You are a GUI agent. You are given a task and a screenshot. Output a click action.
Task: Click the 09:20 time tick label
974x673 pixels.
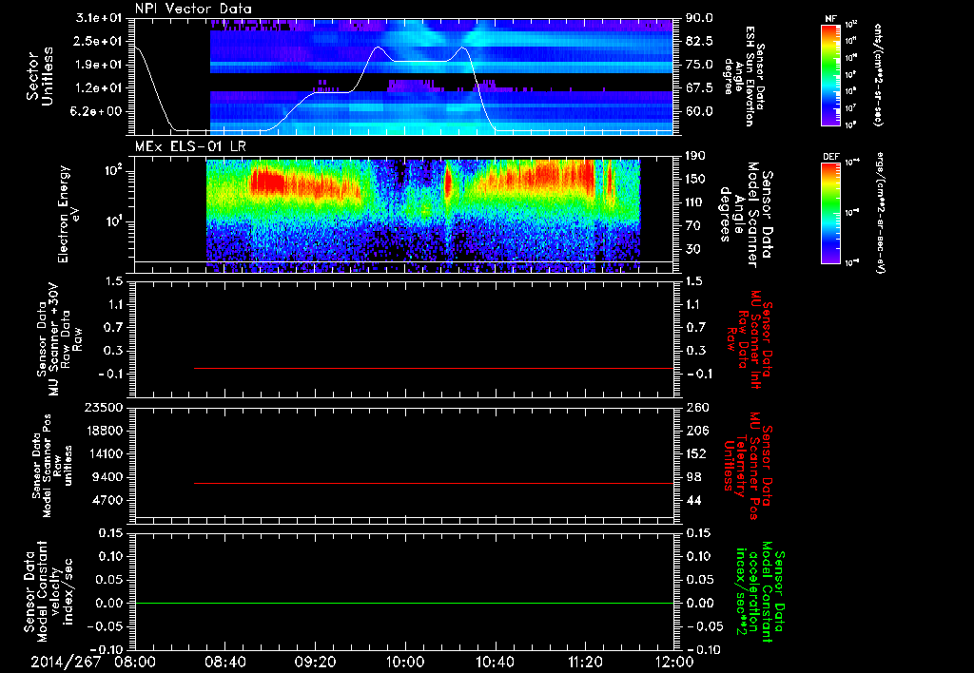[315, 663]
